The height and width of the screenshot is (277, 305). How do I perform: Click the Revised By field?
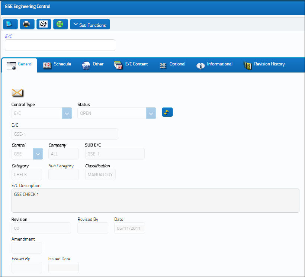point(93,228)
